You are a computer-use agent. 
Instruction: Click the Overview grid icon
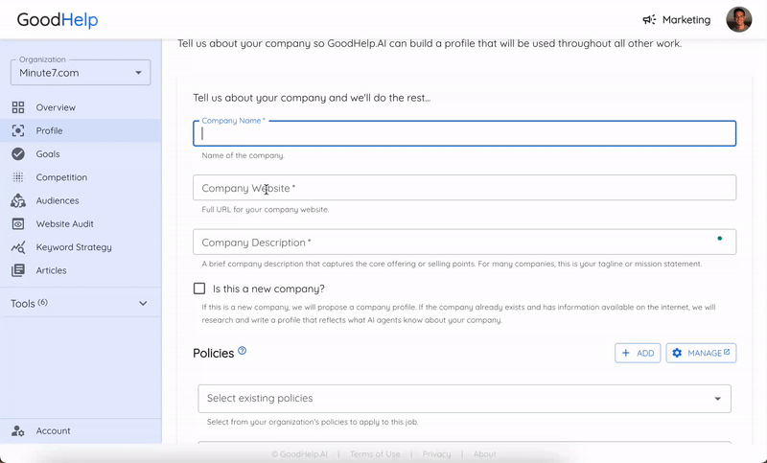18,107
